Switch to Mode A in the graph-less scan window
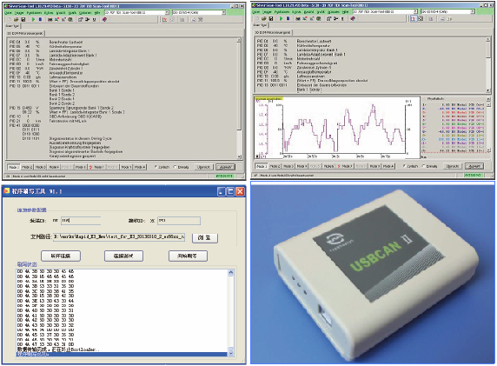The height and width of the screenshot is (366, 497). click(x=140, y=167)
